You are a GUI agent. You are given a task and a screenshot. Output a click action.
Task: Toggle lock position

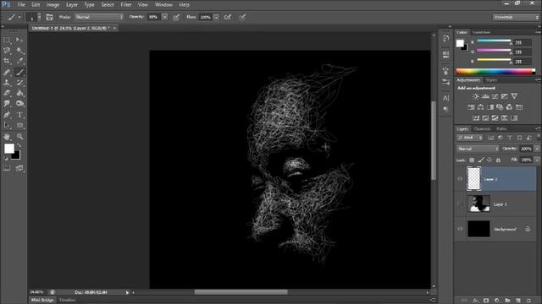click(489, 160)
